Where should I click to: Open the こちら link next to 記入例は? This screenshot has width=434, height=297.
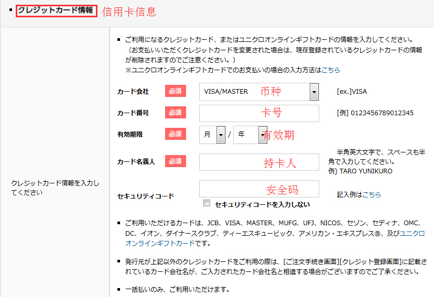[372, 194]
